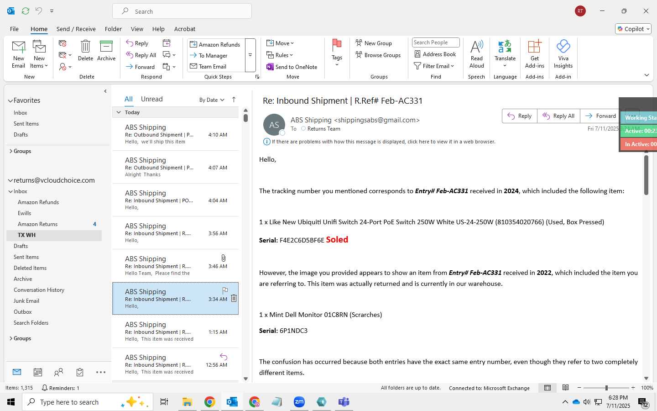Collapse the ribbon with the chevron

(647, 75)
